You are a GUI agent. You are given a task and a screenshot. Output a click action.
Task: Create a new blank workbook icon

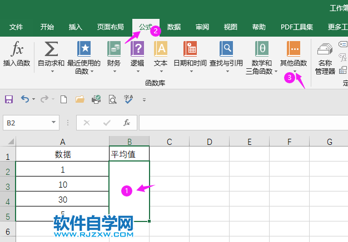click(x=64, y=99)
